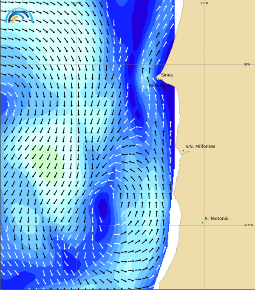Click the 8.7°W longitude label
255x290 pixels.
(204, 3)
